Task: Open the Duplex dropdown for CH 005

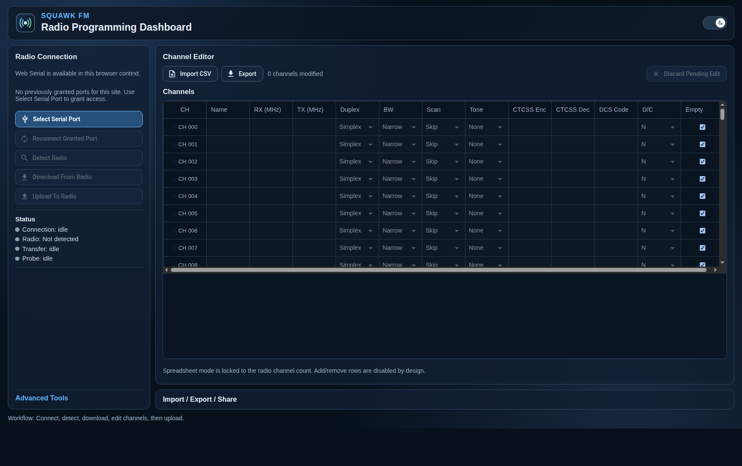Action: coord(356,214)
